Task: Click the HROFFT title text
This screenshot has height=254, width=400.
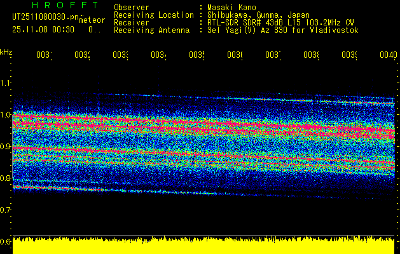Action: [65, 5]
